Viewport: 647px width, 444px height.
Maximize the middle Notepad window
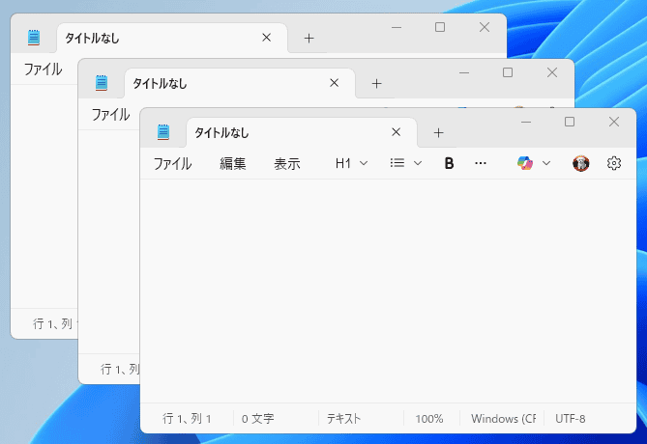click(x=508, y=73)
